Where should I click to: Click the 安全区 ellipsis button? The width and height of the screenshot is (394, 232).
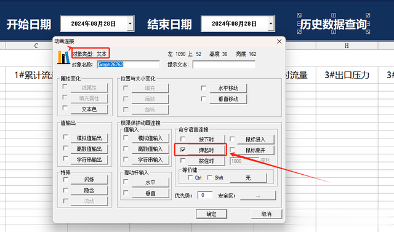258,196
